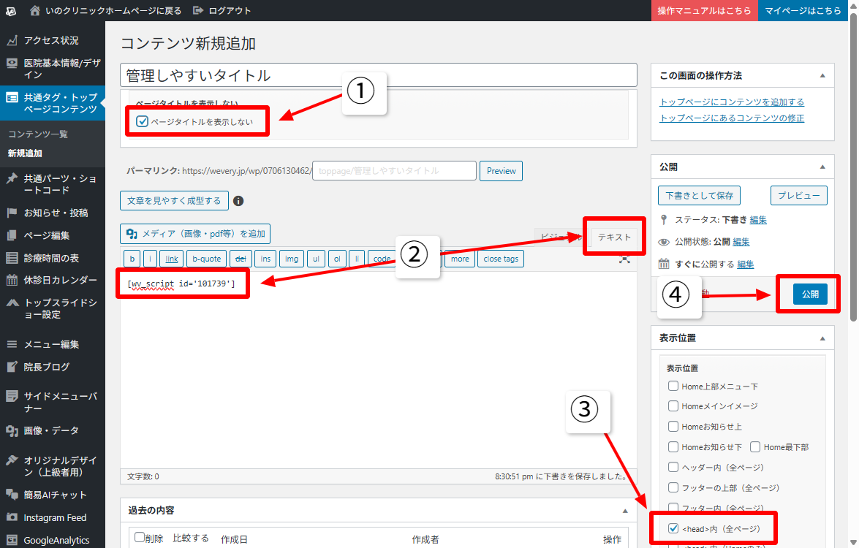Click the content title input field

(x=379, y=75)
